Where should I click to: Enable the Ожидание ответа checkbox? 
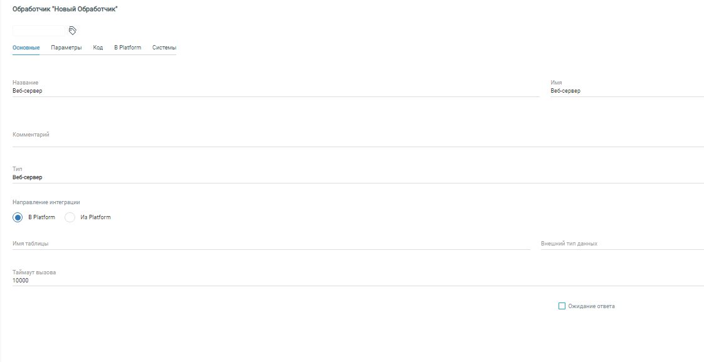562,306
